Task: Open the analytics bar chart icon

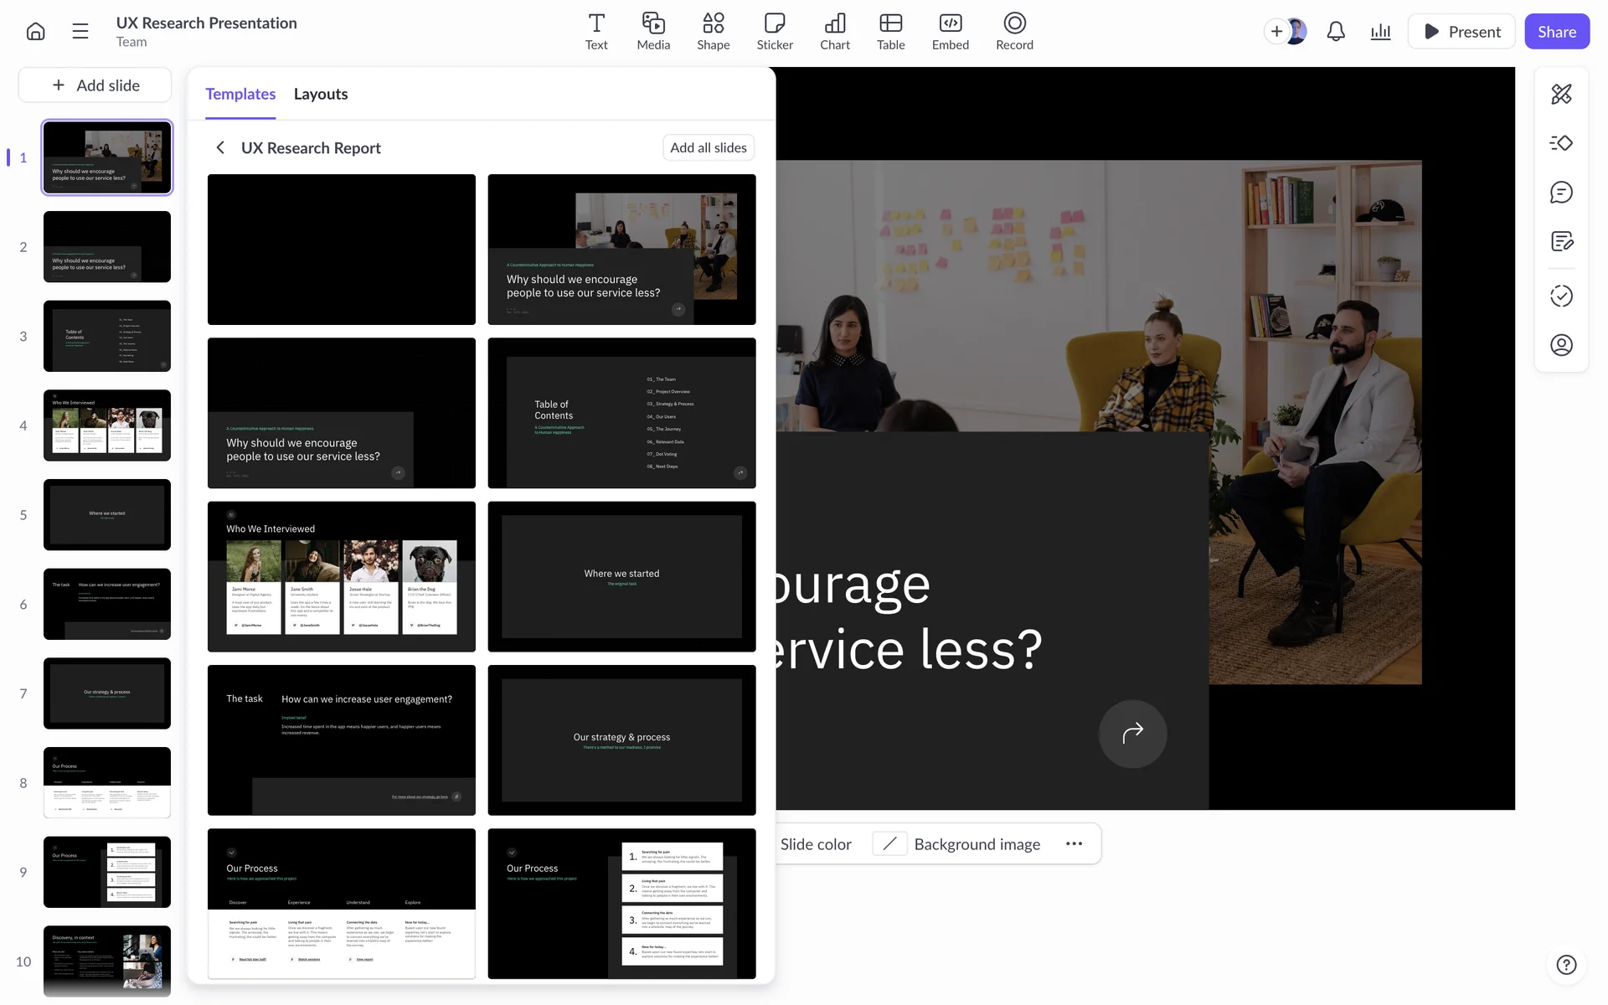Action: pyautogui.click(x=1380, y=32)
